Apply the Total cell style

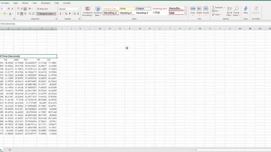pos(176,13)
